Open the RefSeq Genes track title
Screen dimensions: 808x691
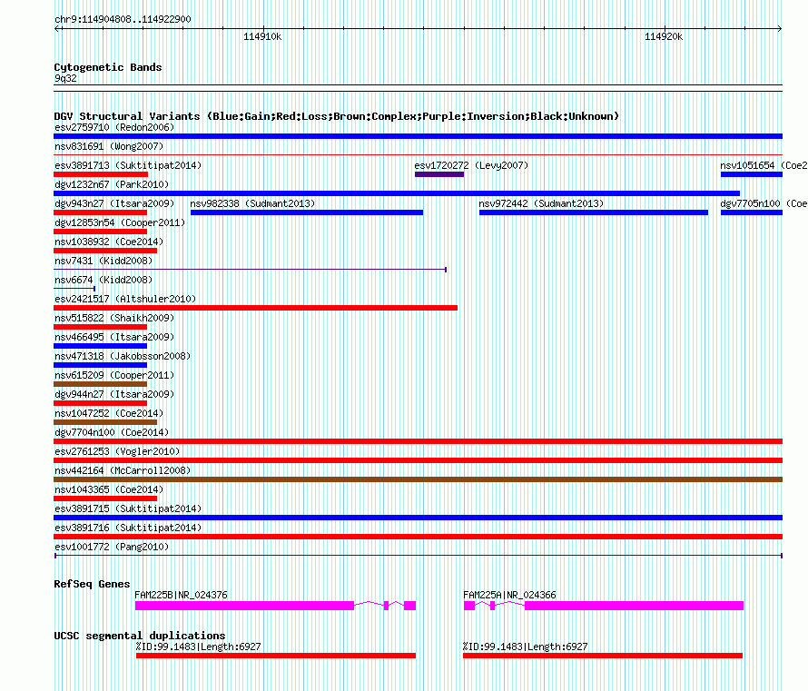tap(93, 584)
